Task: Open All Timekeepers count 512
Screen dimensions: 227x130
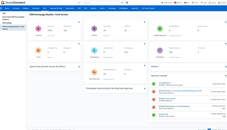Action: (x=126, y=52)
